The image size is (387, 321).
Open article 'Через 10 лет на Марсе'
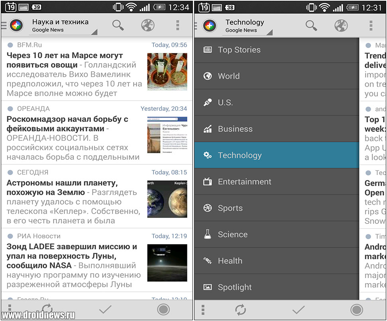coord(97,69)
